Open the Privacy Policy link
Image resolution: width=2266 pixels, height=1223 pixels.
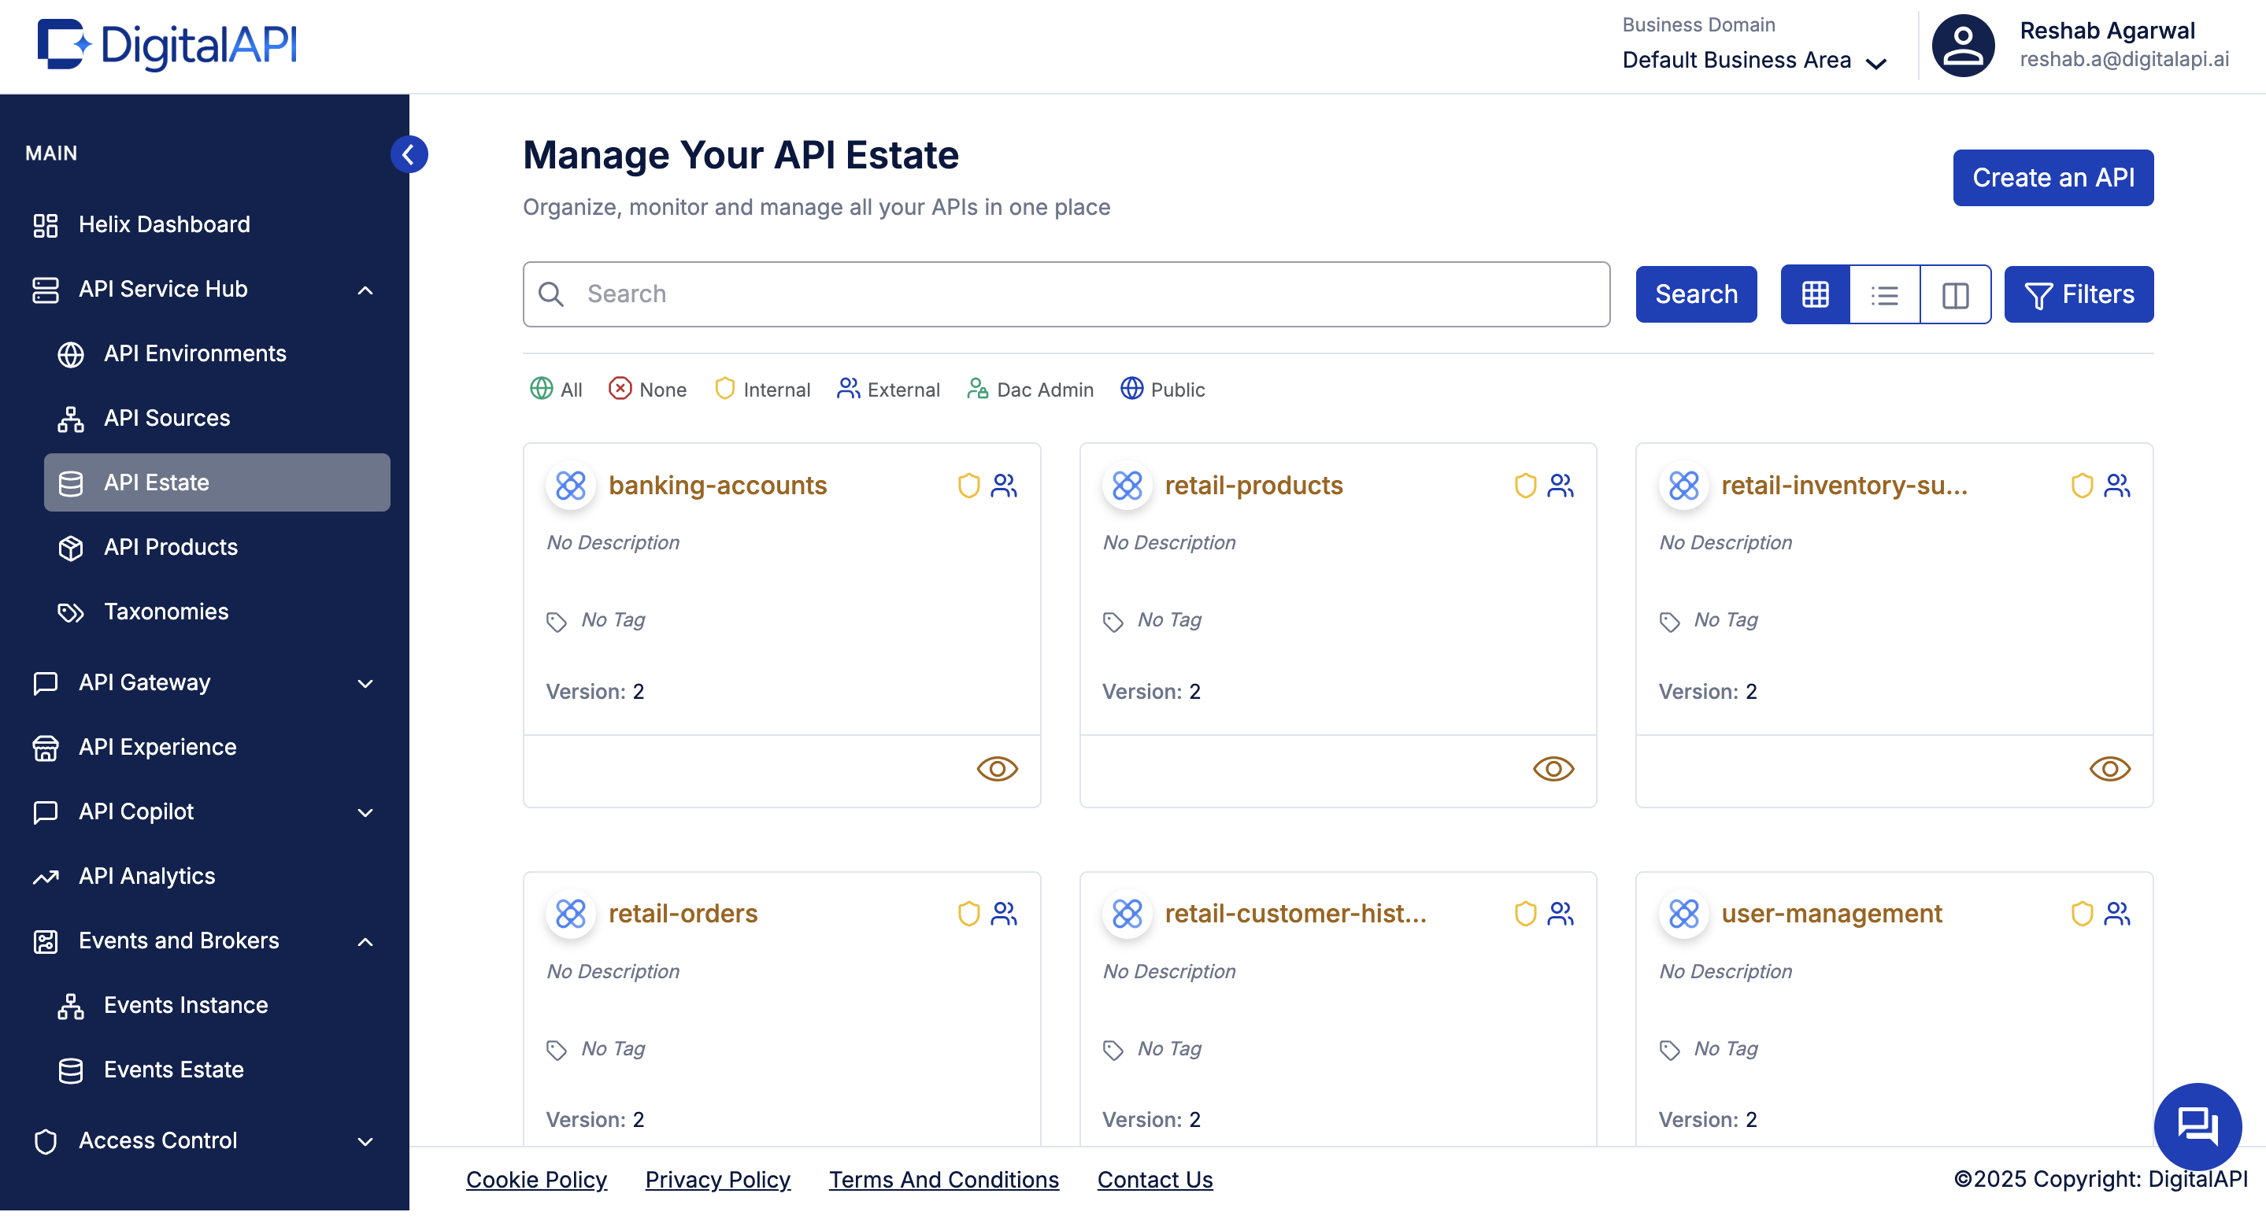(x=717, y=1179)
